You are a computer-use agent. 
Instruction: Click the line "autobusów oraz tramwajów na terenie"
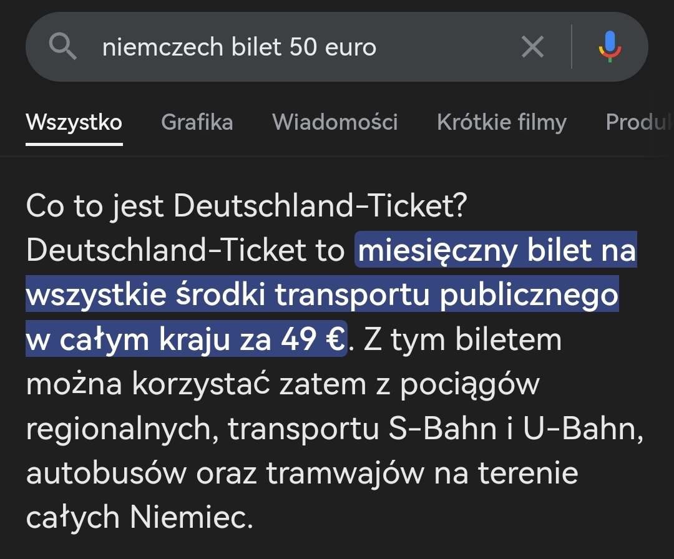point(301,474)
